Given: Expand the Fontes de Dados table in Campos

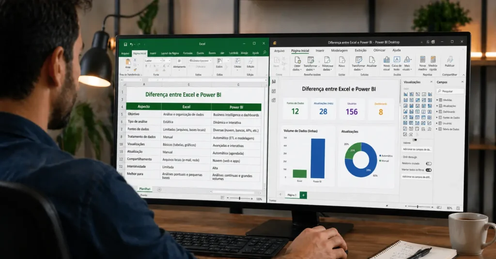Looking at the screenshot, I should click(x=437, y=118).
